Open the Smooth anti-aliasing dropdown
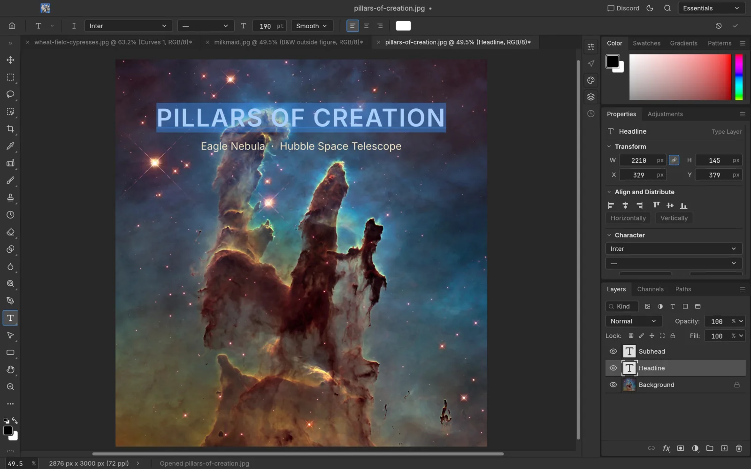751x469 pixels. point(312,26)
